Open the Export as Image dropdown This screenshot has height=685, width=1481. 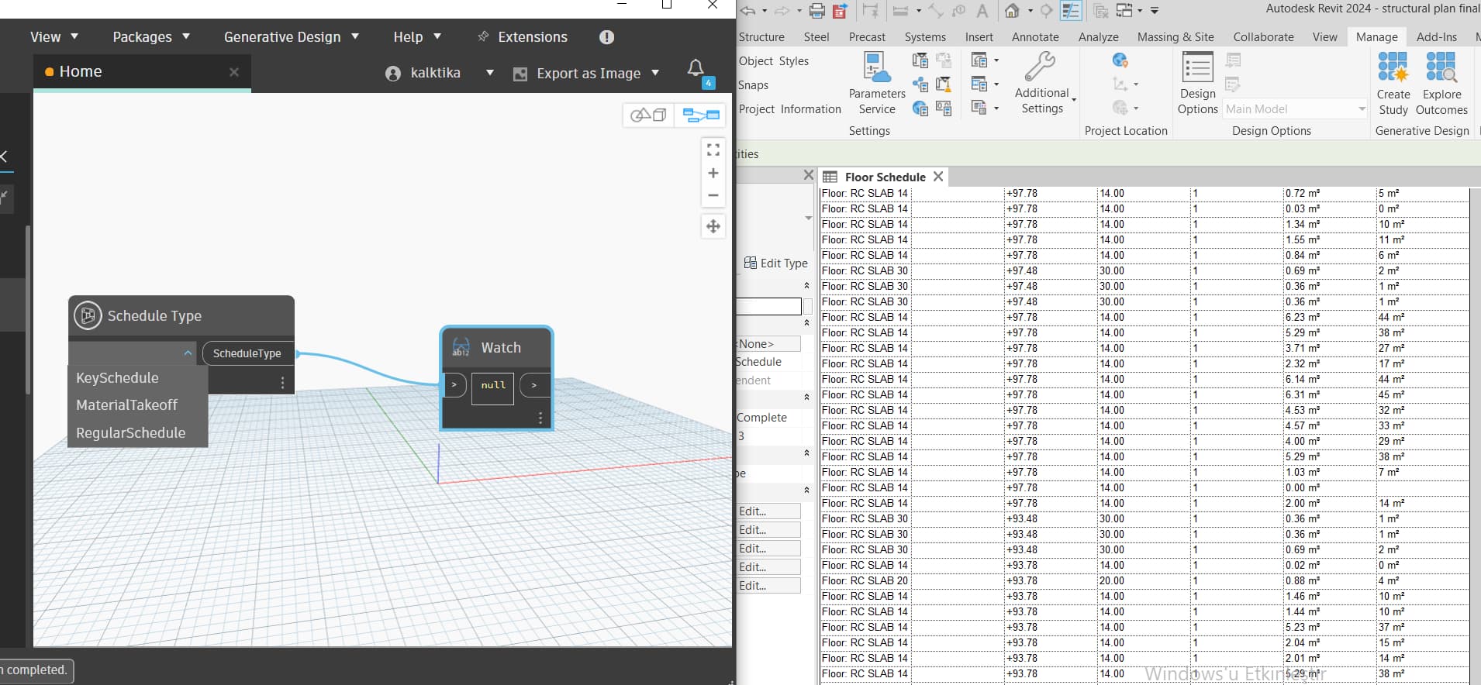point(655,73)
